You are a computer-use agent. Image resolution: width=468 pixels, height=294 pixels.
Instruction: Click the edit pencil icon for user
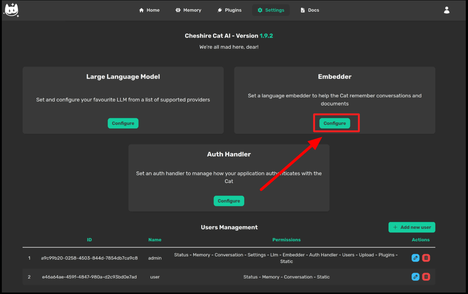pyautogui.click(x=415, y=277)
